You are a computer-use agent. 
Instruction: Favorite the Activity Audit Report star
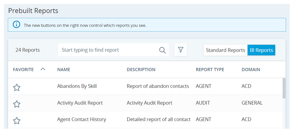coord(17,104)
